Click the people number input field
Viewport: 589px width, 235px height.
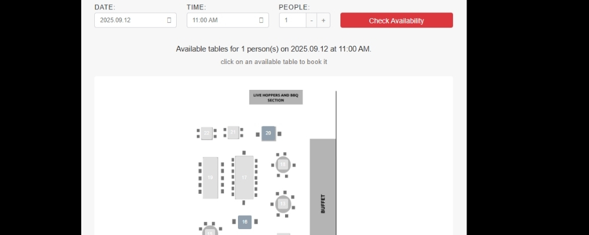(x=292, y=21)
